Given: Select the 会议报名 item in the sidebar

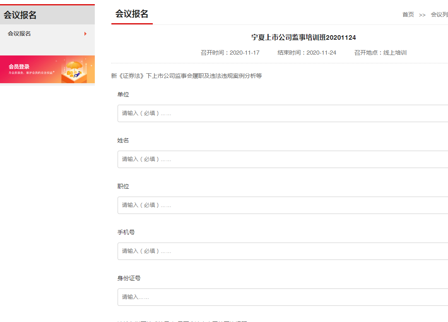Looking at the screenshot, I should coord(19,34).
